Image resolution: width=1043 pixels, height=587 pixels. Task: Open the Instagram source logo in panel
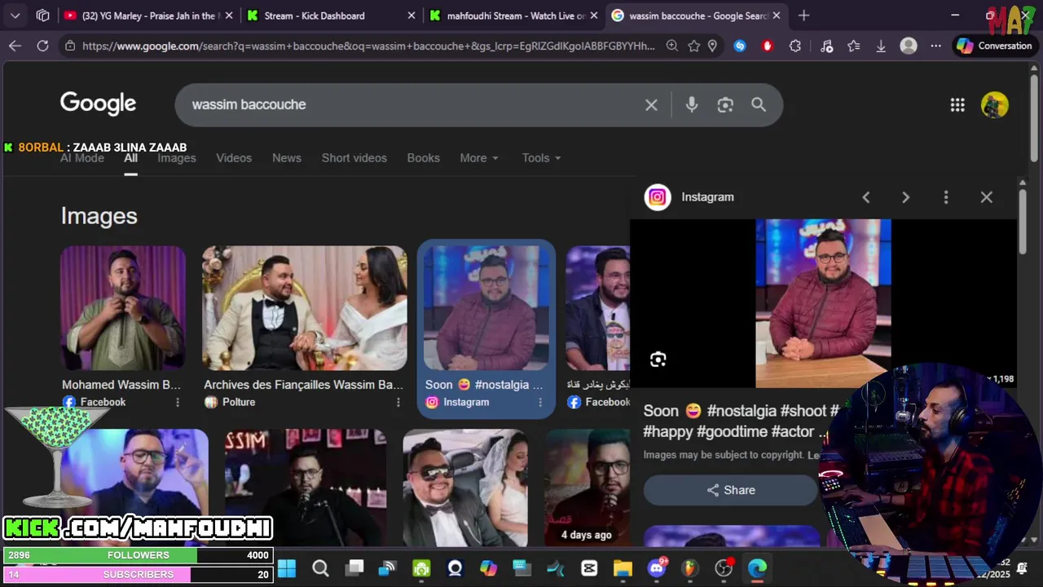coord(658,197)
